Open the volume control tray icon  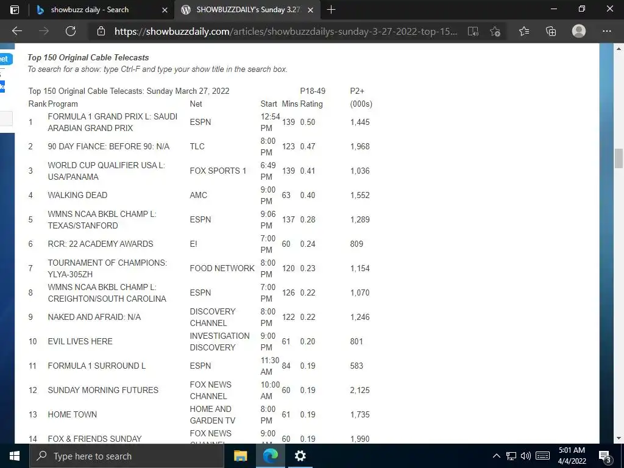[x=526, y=456]
